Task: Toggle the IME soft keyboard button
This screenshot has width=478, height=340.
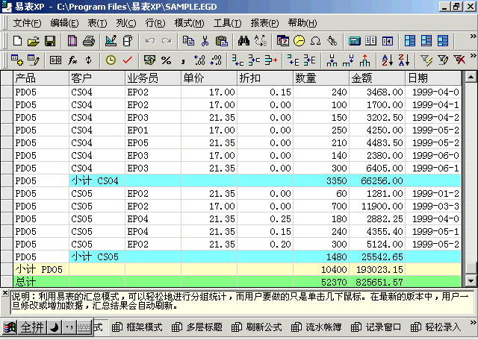Action: [x=84, y=327]
